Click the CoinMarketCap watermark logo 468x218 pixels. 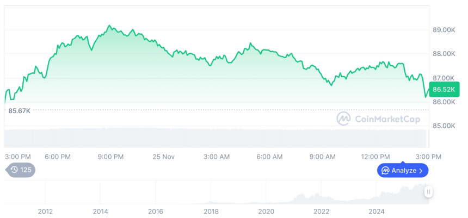pos(343,119)
